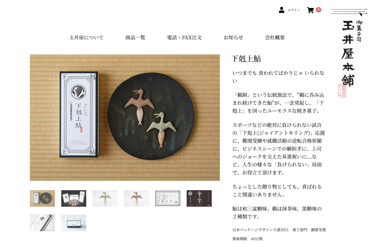Select the dark brown poster thumbnail
Screen dimensions: 376x247
pos(199,198)
